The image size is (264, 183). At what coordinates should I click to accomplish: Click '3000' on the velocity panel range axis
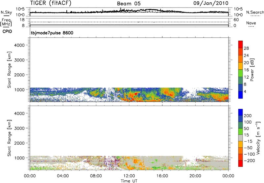(x=19, y=128)
